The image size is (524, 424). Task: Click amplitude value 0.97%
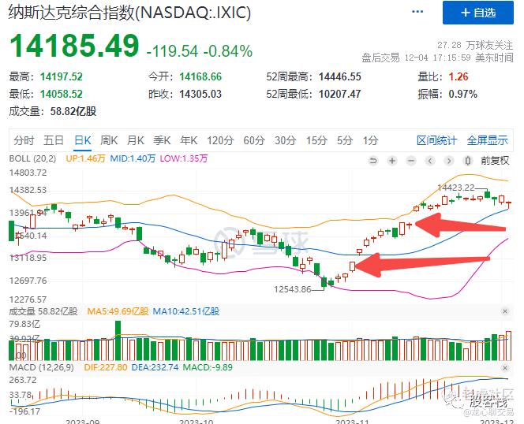tap(463, 94)
